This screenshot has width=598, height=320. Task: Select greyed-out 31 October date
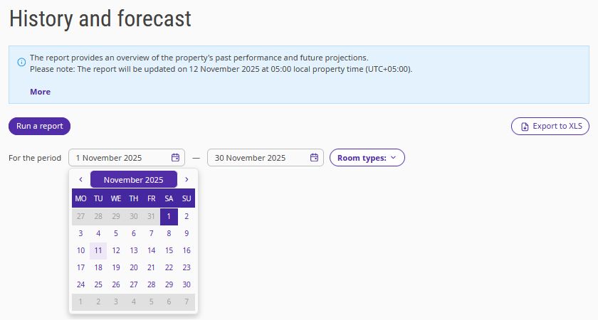click(x=151, y=217)
